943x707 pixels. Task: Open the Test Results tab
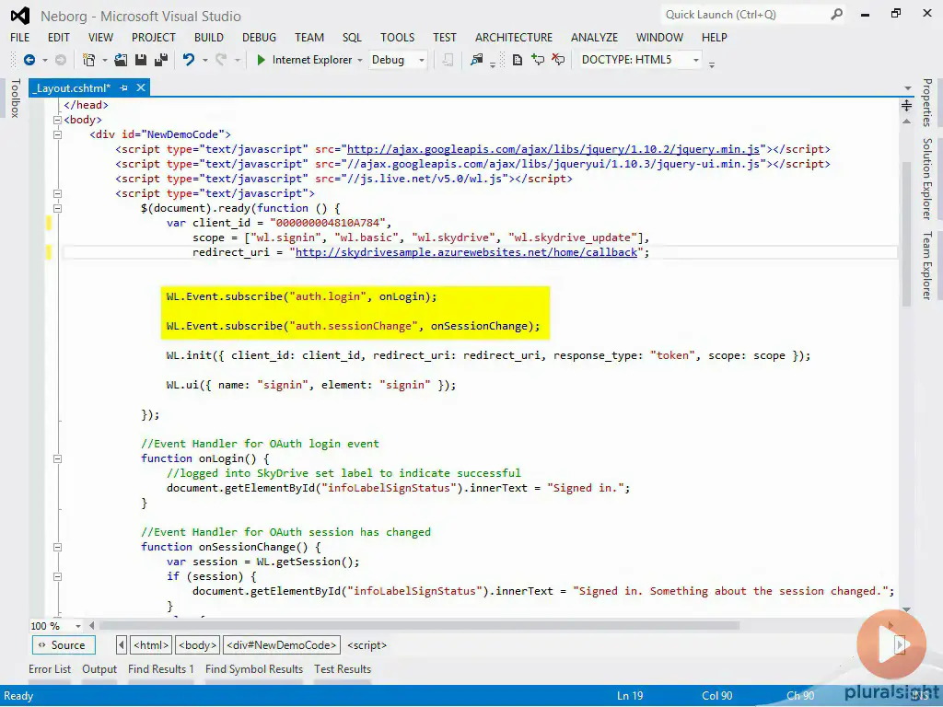343,669
